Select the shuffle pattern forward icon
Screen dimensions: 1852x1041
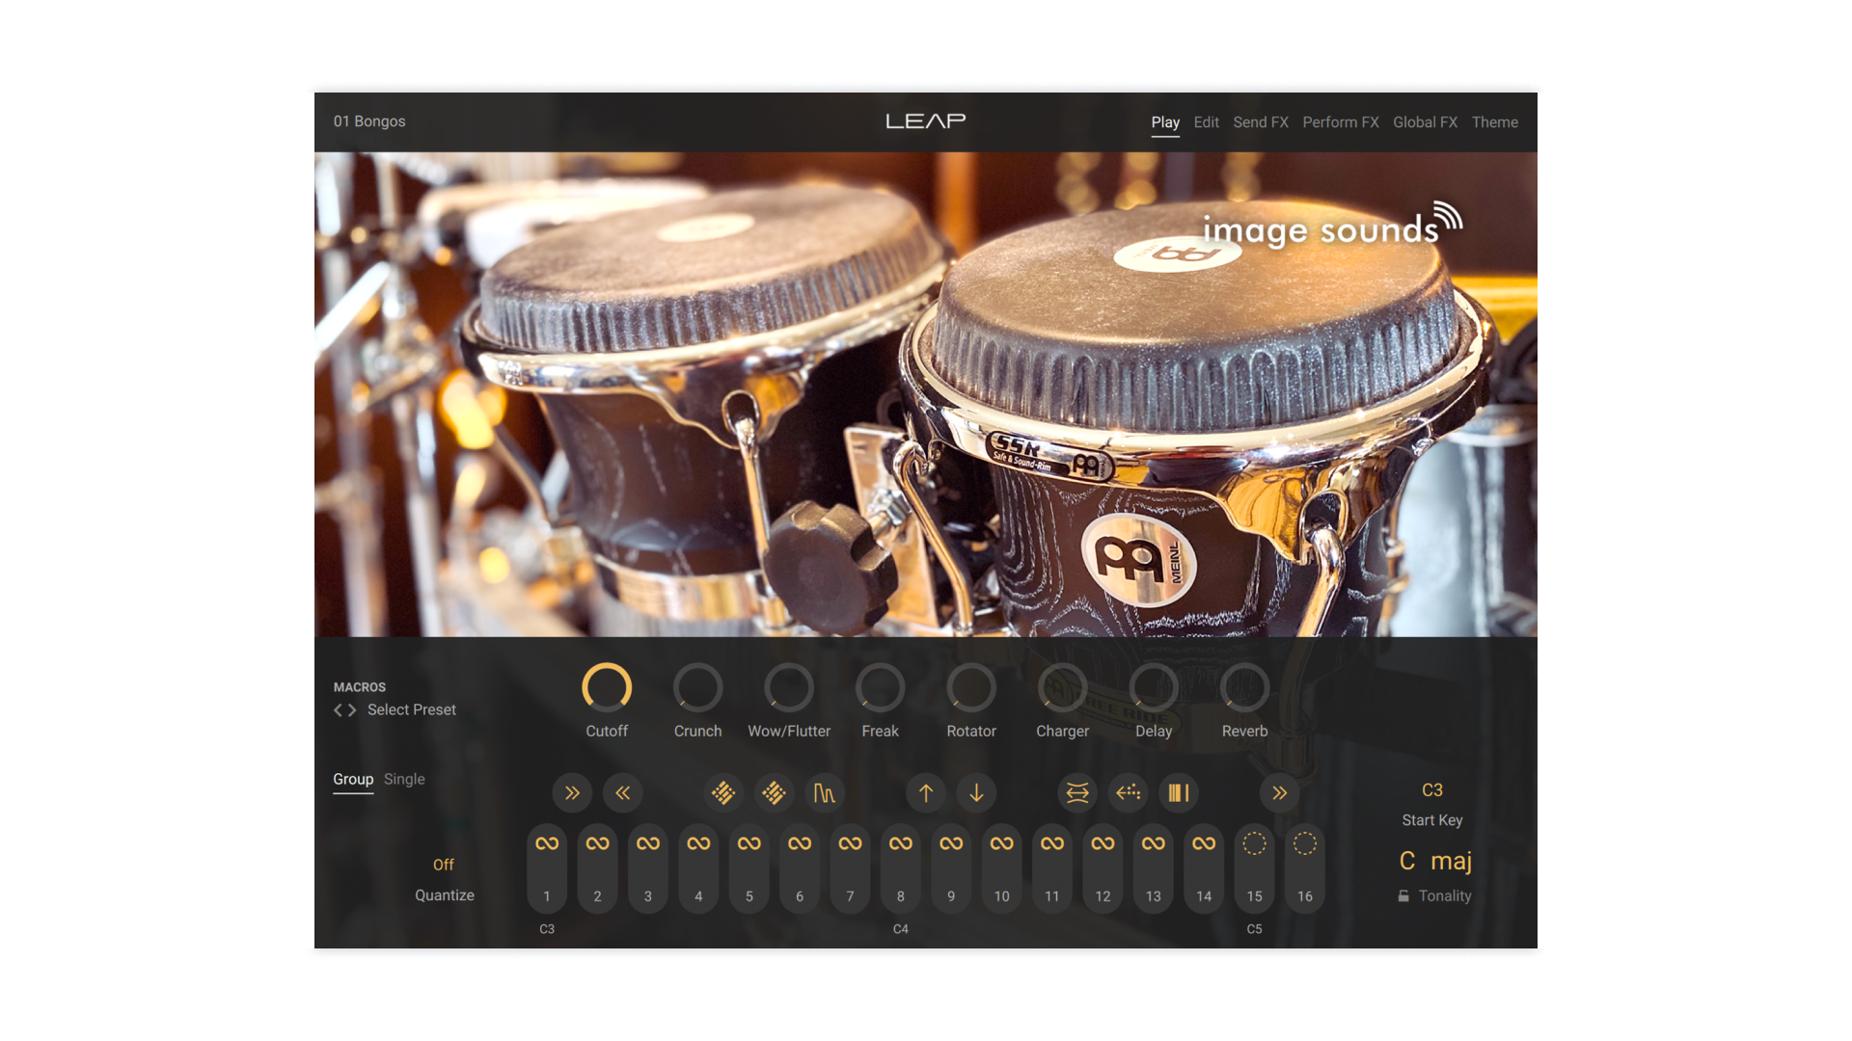572,792
